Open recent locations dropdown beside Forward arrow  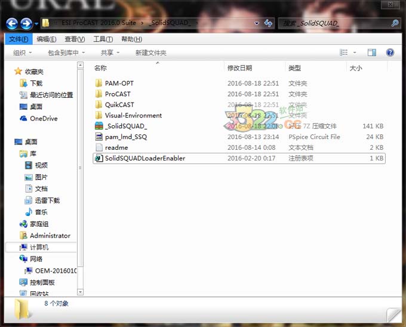click(x=36, y=24)
